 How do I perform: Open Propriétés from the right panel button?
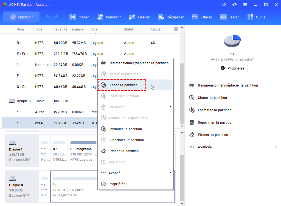[232, 68]
